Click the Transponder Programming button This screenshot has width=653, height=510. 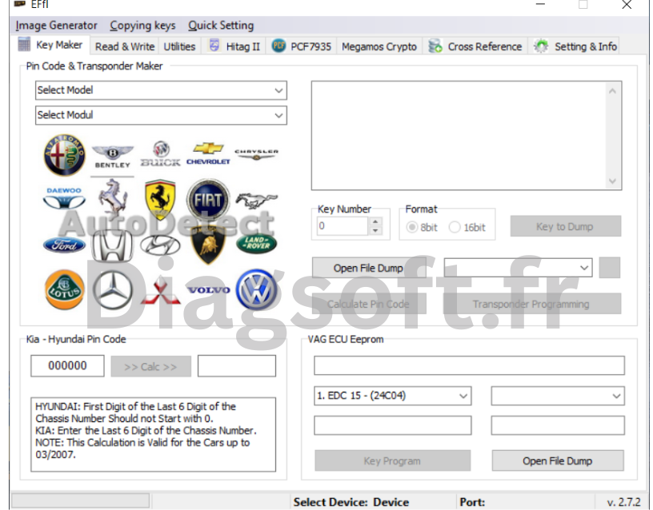(532, 304)
